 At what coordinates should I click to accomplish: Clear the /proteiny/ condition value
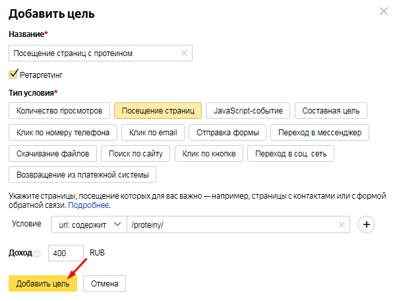tap(342, 225)
